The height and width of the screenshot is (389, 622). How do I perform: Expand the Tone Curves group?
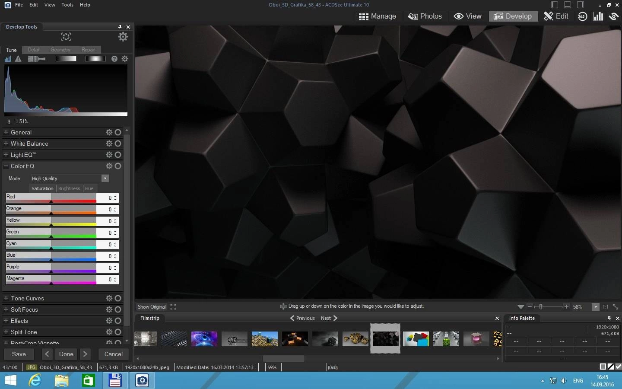click(6, 298)
